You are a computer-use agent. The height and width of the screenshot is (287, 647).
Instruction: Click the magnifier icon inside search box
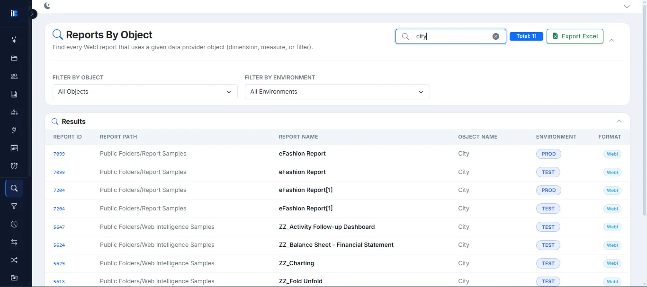(x=405, y=36)
